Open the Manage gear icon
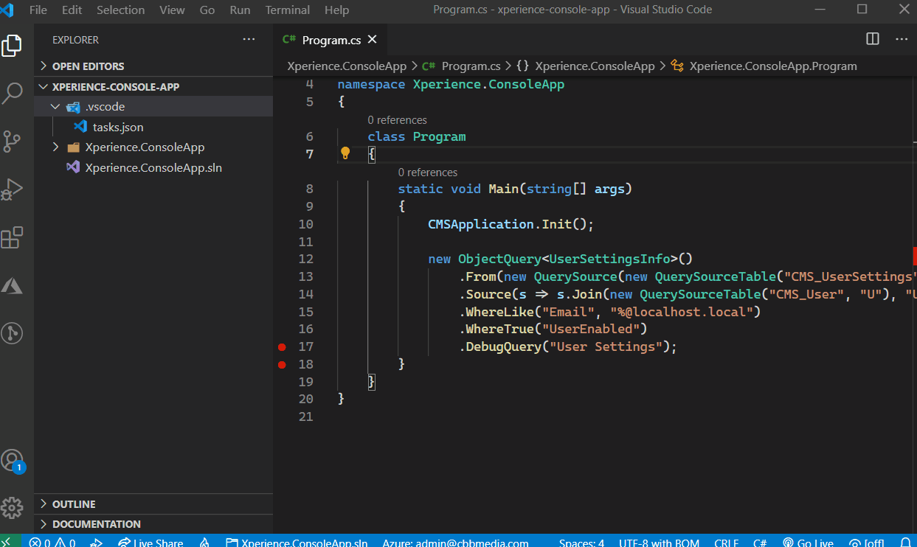The width and height of the screenshot is (917, 547). point(12,508)
